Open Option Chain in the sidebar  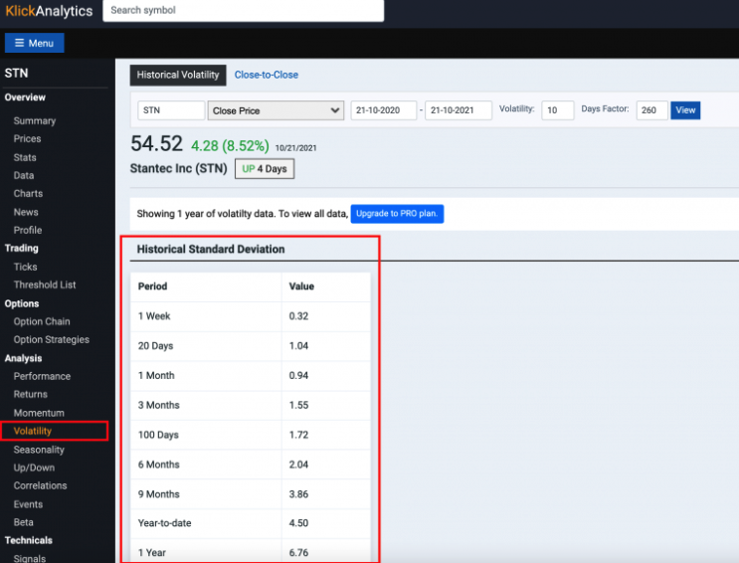(x=42, y=321)
